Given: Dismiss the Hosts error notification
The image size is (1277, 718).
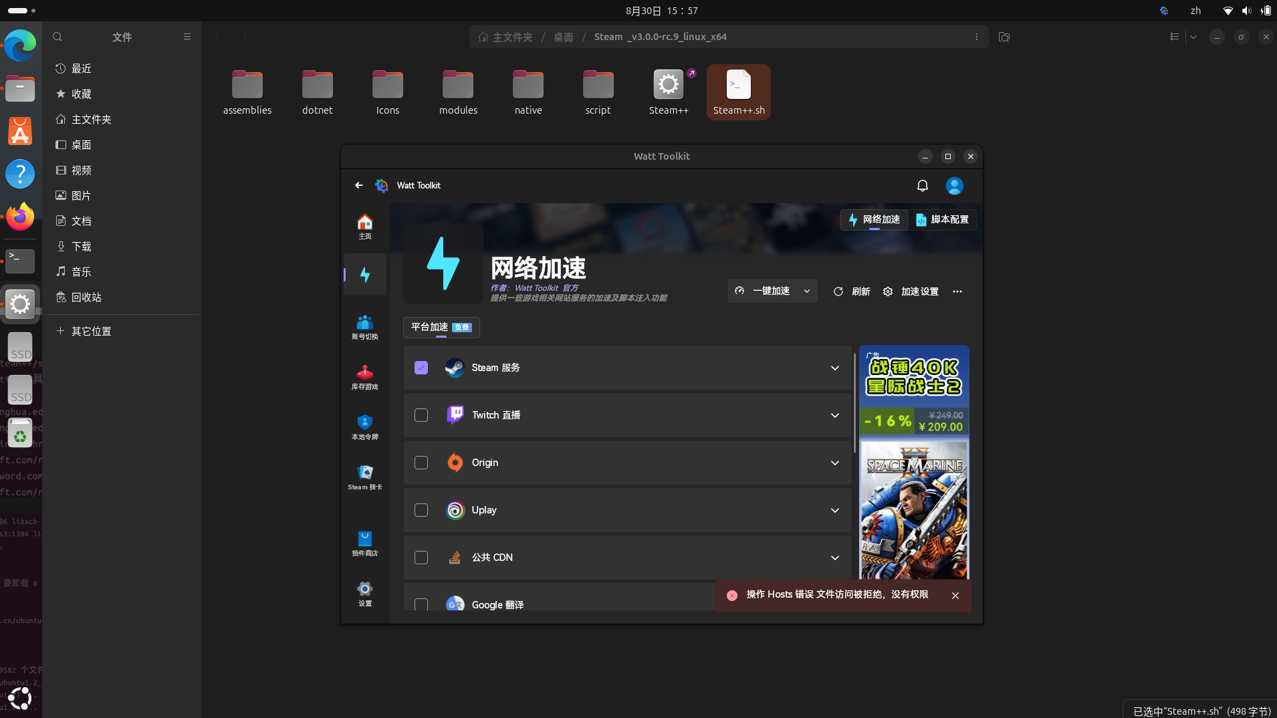Looking at the screenshot, I should pos(955,596).
